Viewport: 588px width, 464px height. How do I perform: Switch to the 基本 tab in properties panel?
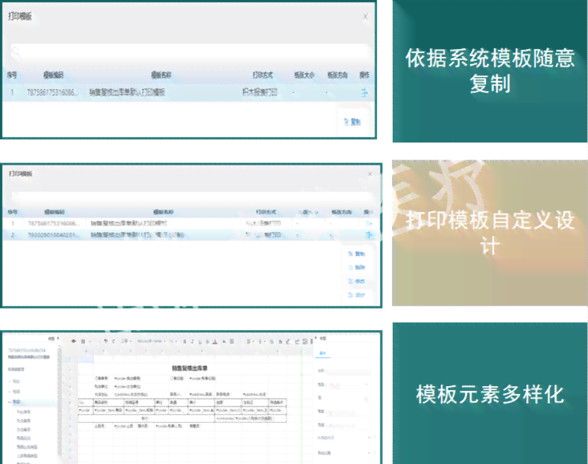coord(323,354)
